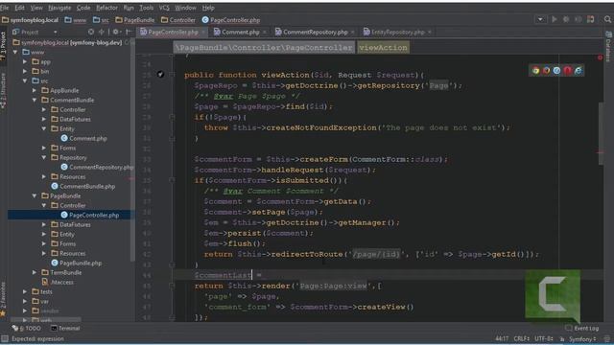This screenshot has width=614, height=345.
Task: Close the PageController.php tab
Action: pyautogui.click(x=203, y=32)
